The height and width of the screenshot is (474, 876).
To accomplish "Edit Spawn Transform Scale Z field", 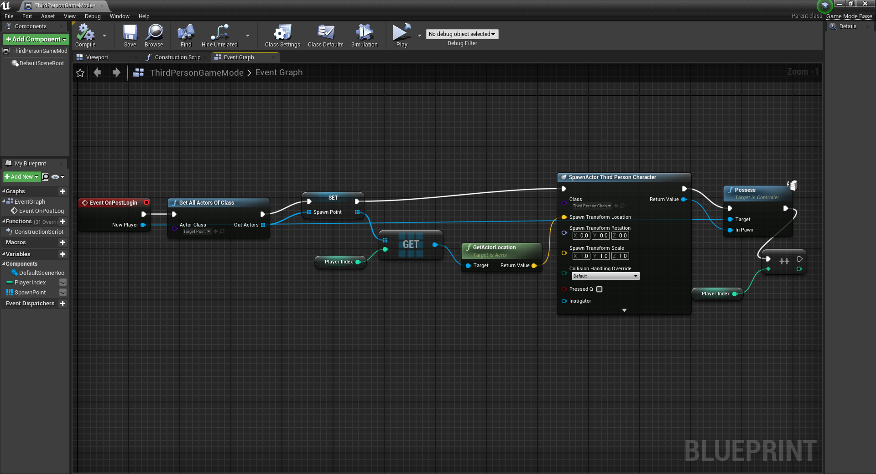I will click(x=620, y=256).
